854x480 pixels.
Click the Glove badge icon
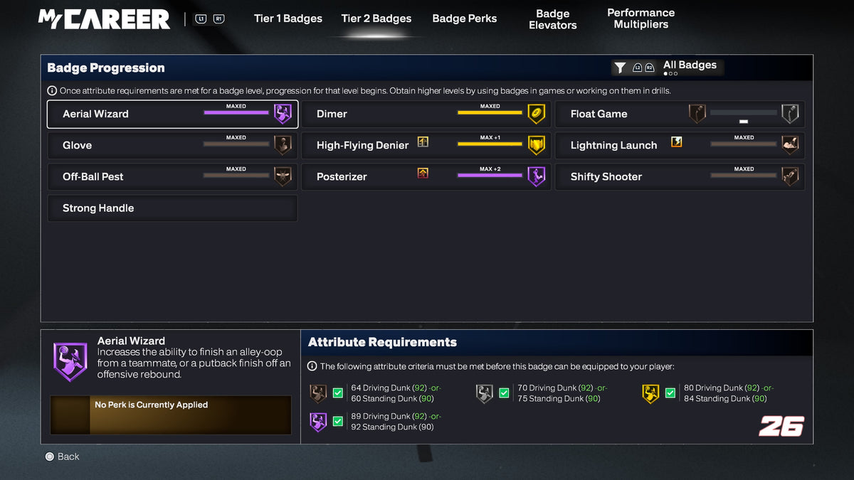283,145
